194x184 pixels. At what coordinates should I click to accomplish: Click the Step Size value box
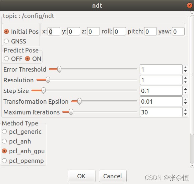point(161,91)
